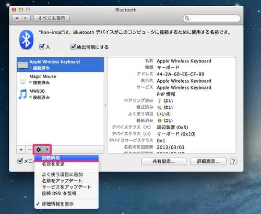Click the すべてを表示 button
Screen dimensions: 261x214
click(52, 18)
